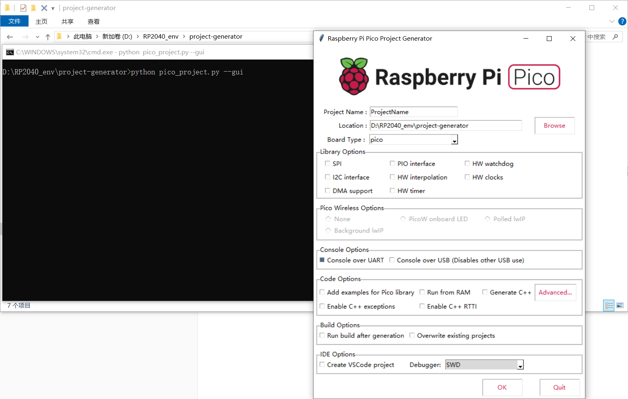Maximize the Pico Project Generator window
Screen dimensions: 628x399
(x=549, y=39)
